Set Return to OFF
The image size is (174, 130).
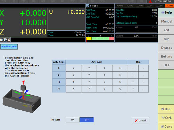pyautogui.click(x=87, y=120)
